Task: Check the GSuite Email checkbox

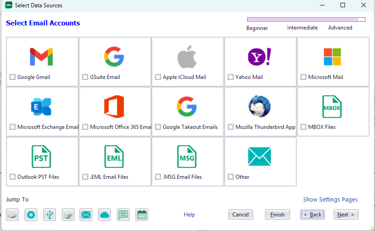Action: pos(85,77)
